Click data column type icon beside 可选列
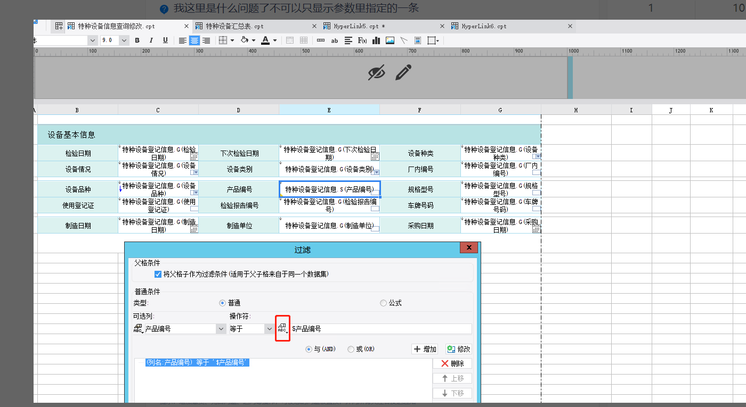The height and width of the screenshot is (407, 746). coord(138,329)
